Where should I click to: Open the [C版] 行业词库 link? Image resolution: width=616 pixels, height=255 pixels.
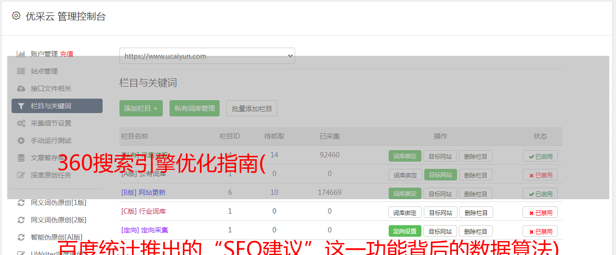[144, 211]
